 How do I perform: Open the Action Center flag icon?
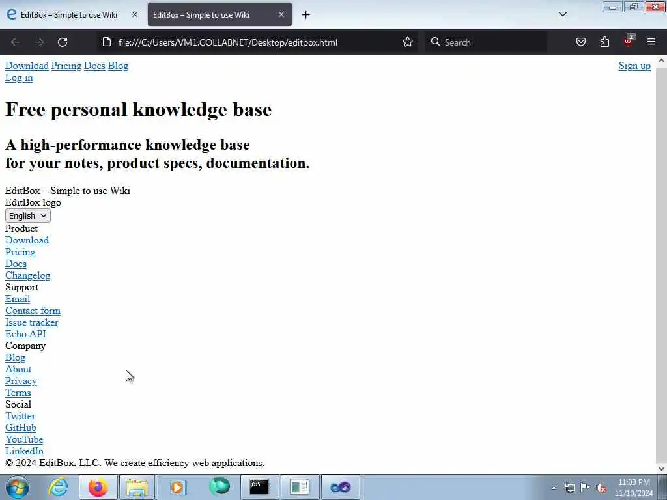point(586,488)
